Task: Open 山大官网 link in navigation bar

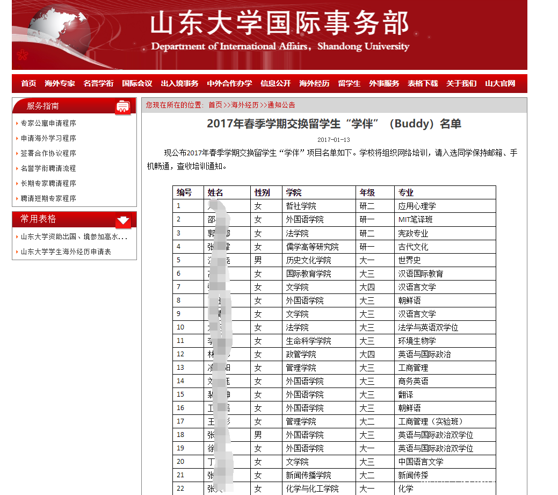Action: [x=501, y=83]
